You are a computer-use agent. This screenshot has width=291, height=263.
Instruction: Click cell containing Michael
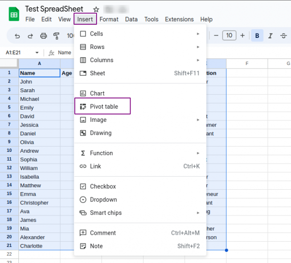pos(40,99)
